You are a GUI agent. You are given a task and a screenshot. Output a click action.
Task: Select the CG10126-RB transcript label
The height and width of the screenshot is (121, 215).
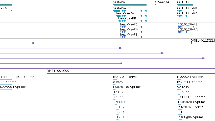point(187,8)
